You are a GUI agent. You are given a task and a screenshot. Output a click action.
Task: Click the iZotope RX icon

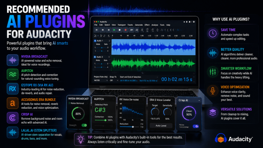[x=13, y=89]
